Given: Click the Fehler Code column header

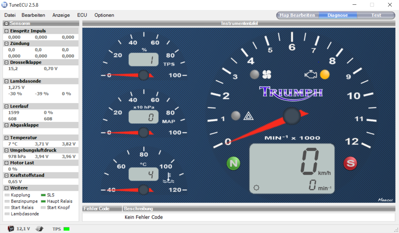Looking at the screenshot, I should click(x=102, y=209).
